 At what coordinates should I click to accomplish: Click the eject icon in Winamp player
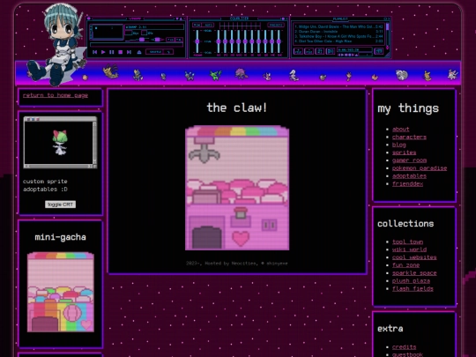[x=139, y=52]
